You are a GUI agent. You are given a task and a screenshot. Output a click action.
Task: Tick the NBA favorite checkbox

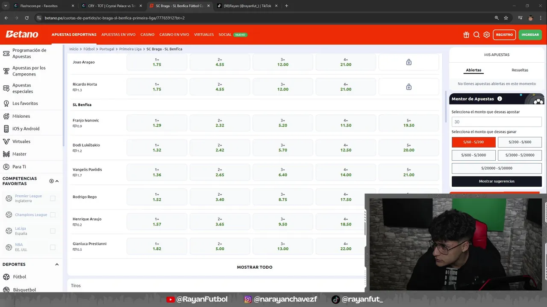[x=53, y=247]
